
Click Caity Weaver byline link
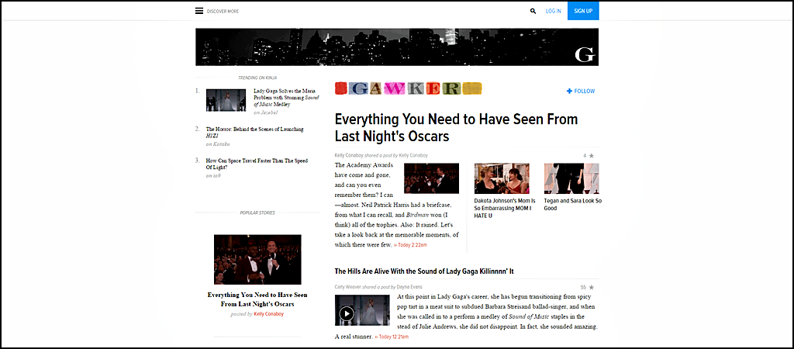(350, 287)
